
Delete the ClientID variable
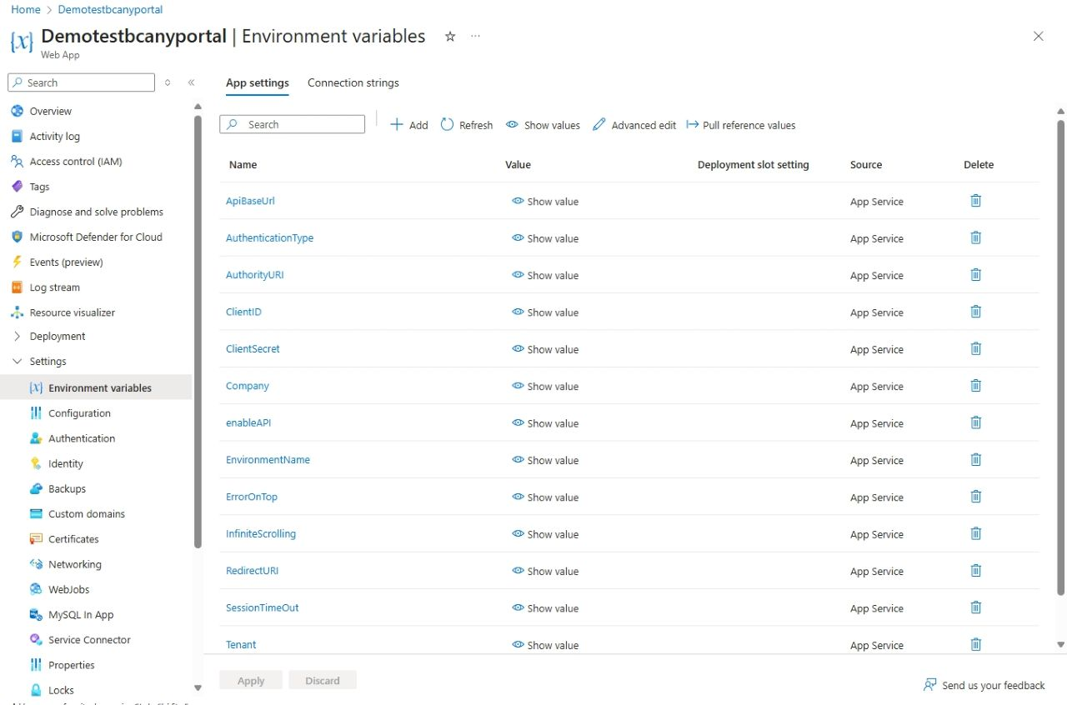976,312
